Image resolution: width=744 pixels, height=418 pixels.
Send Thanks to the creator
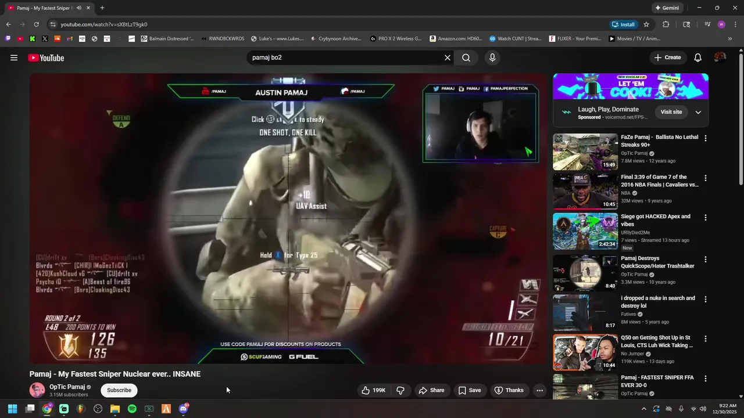tap(509, 390)
